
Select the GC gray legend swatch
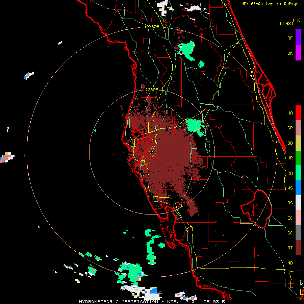click(298, 233)
